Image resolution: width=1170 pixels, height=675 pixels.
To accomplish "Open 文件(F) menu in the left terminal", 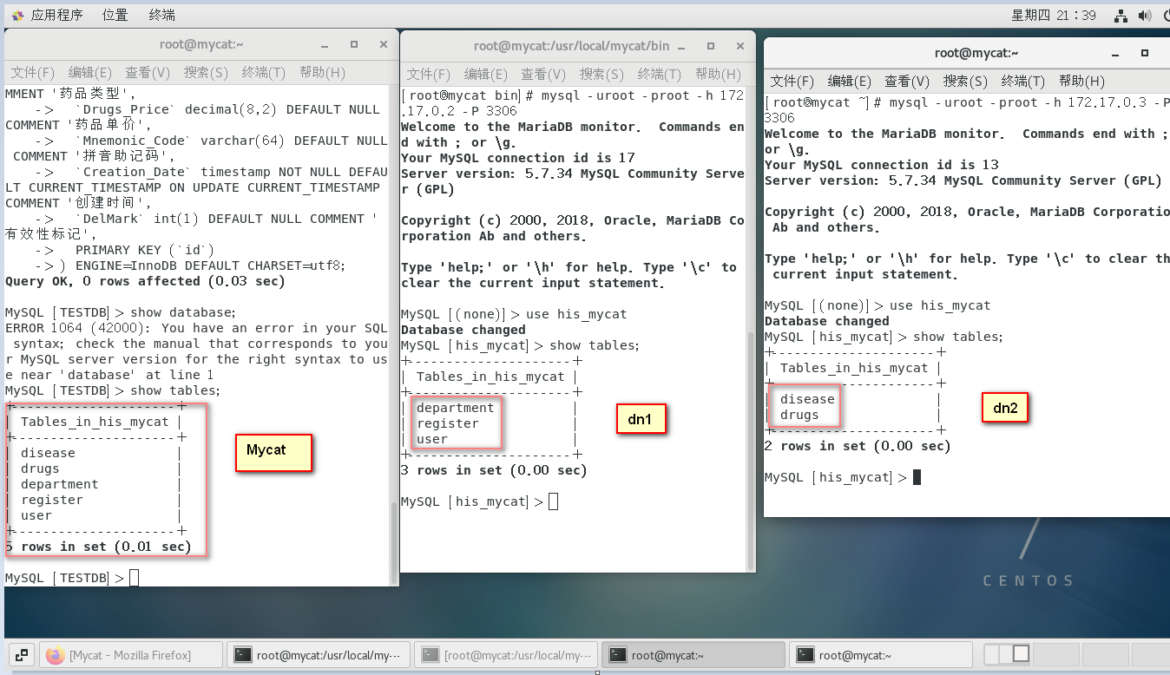I will tap(33, 73).
